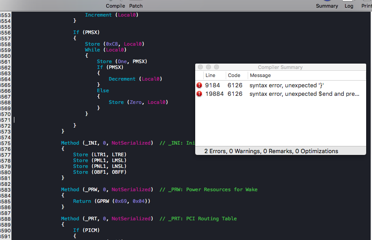Sort errors by the Code column header
372x240 pixels.
point(234,75)
